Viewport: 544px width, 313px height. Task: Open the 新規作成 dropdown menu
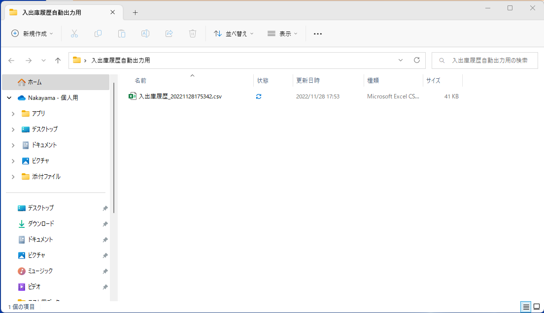point(33,33)
